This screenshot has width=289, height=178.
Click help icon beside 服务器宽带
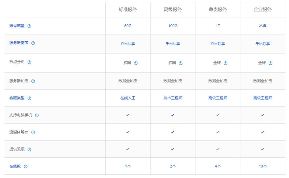click(33, 43)
